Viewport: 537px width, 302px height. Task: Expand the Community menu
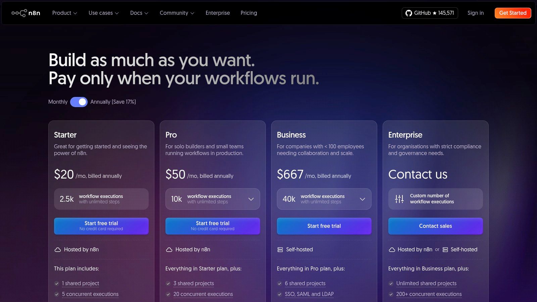tap(177, 13)
